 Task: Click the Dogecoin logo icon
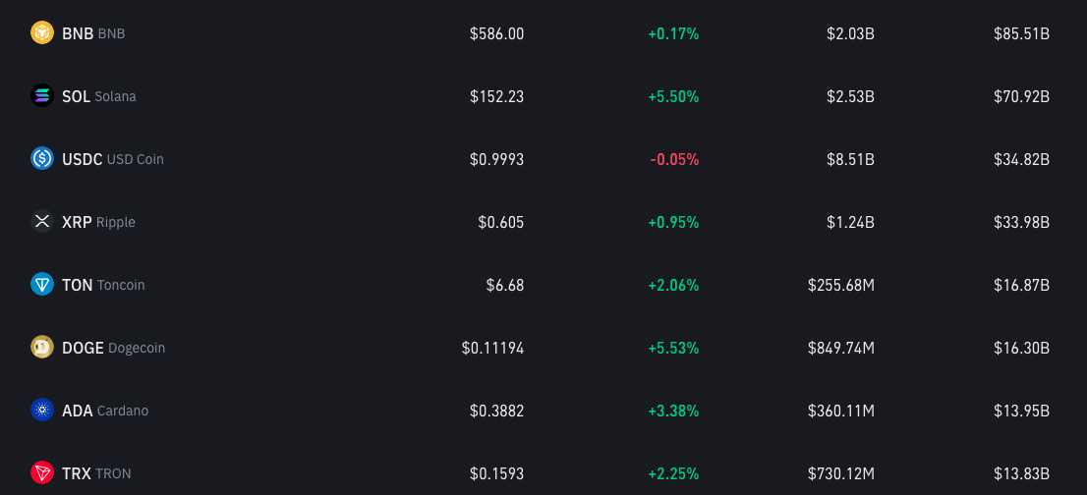click(x=42, y=348)
